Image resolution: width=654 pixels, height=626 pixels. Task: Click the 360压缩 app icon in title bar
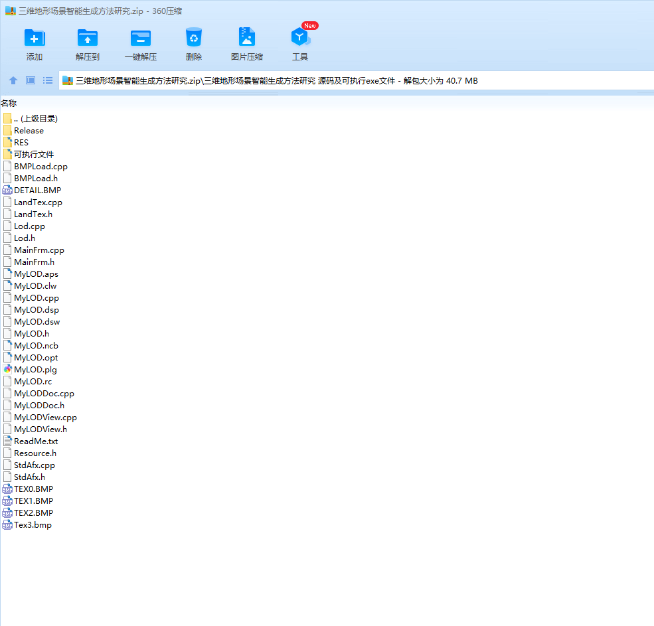(x=11, y=11)
